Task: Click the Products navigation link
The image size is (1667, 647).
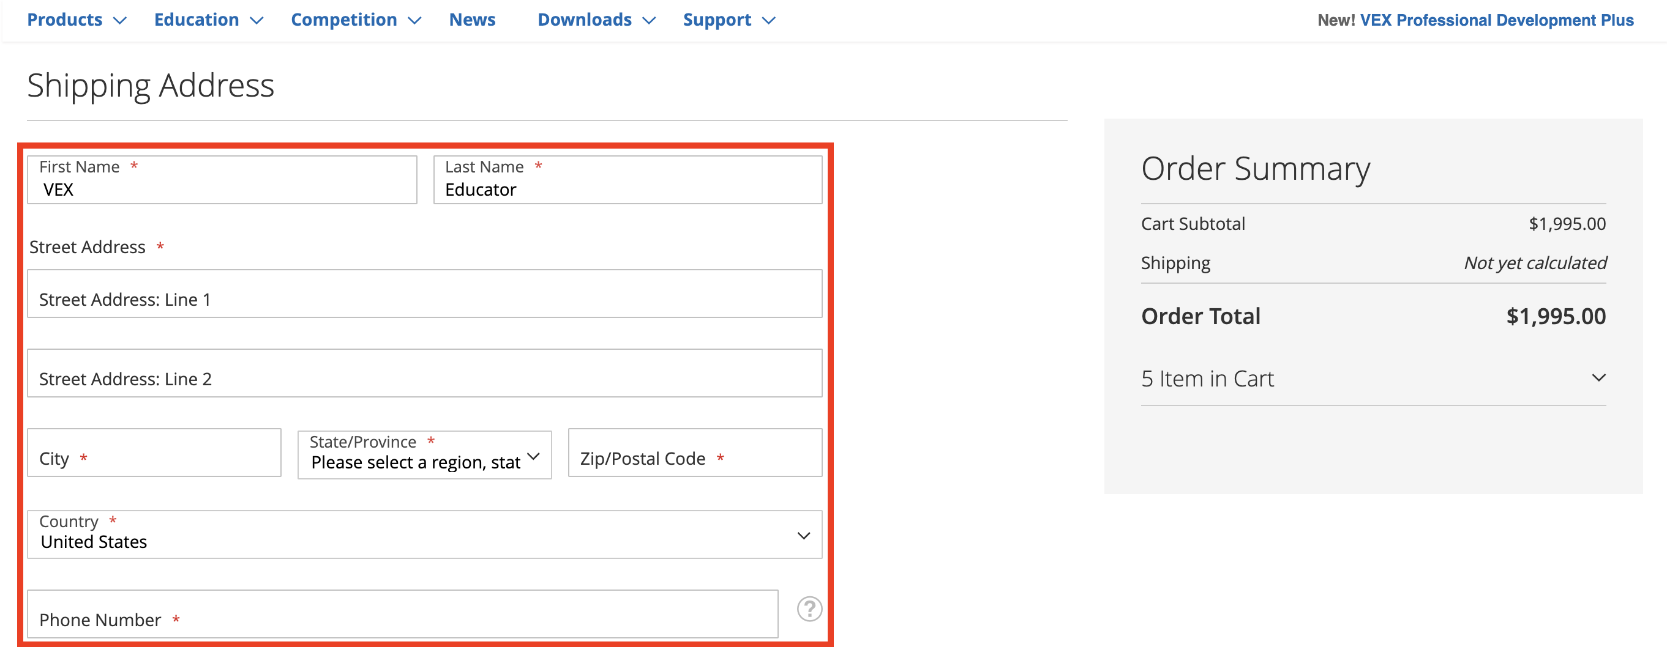Action: [64, 20]
